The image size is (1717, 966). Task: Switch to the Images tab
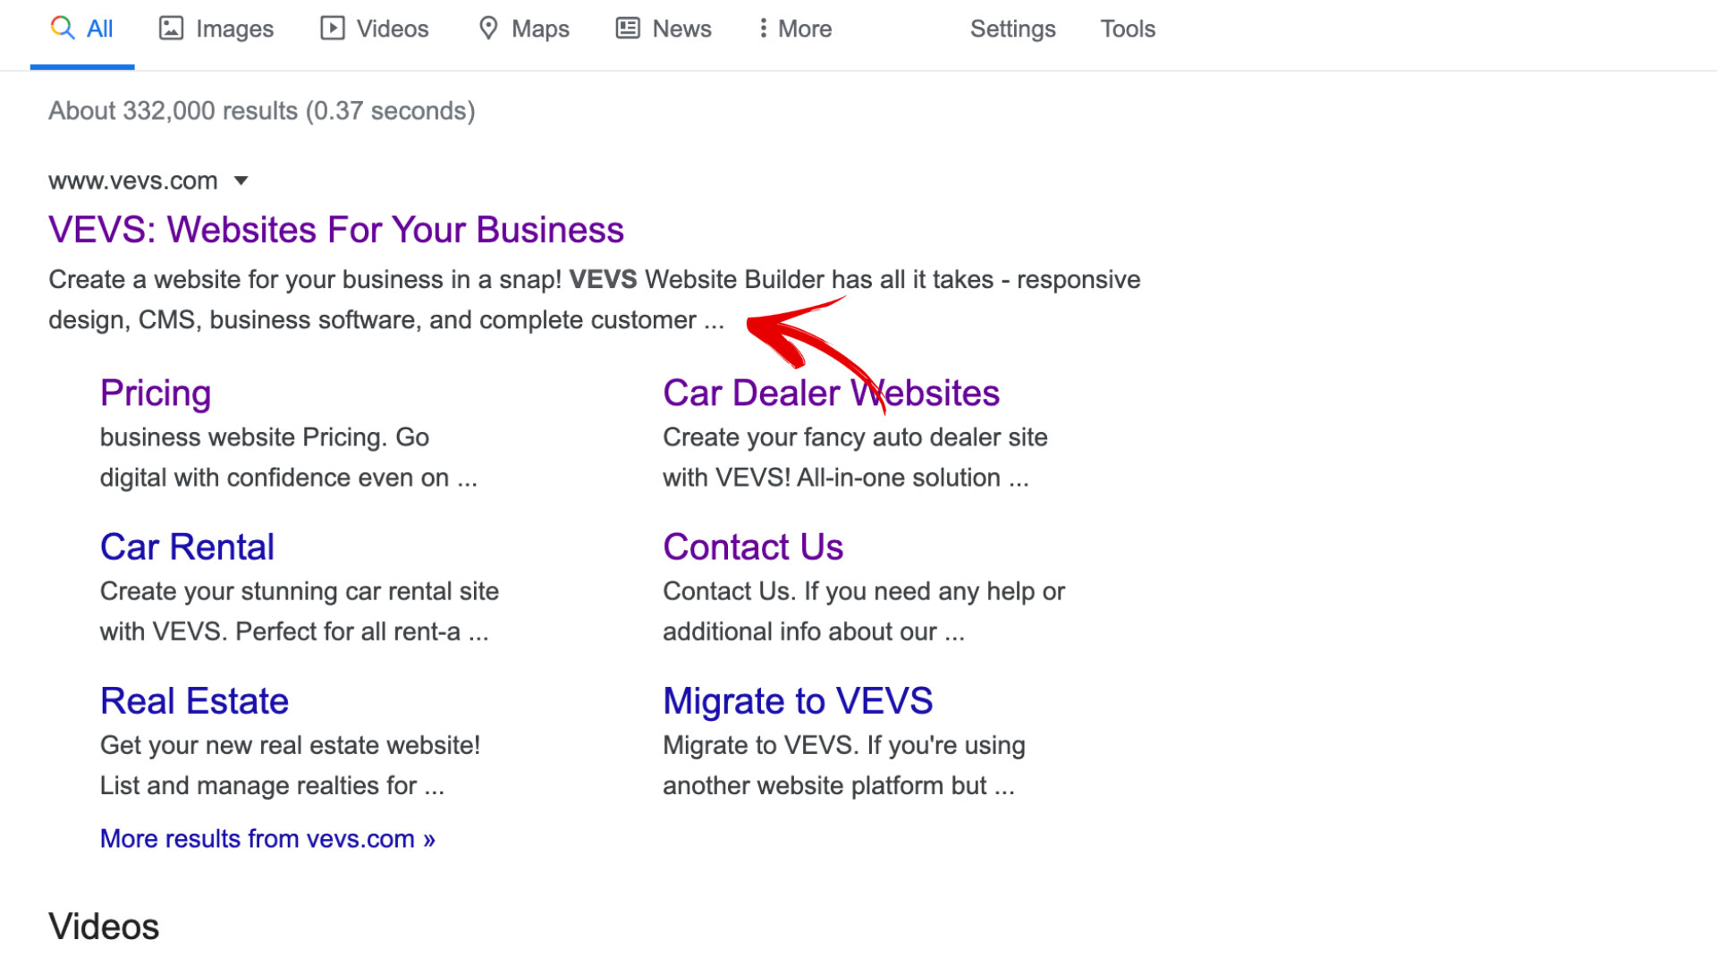click(216, 29)
